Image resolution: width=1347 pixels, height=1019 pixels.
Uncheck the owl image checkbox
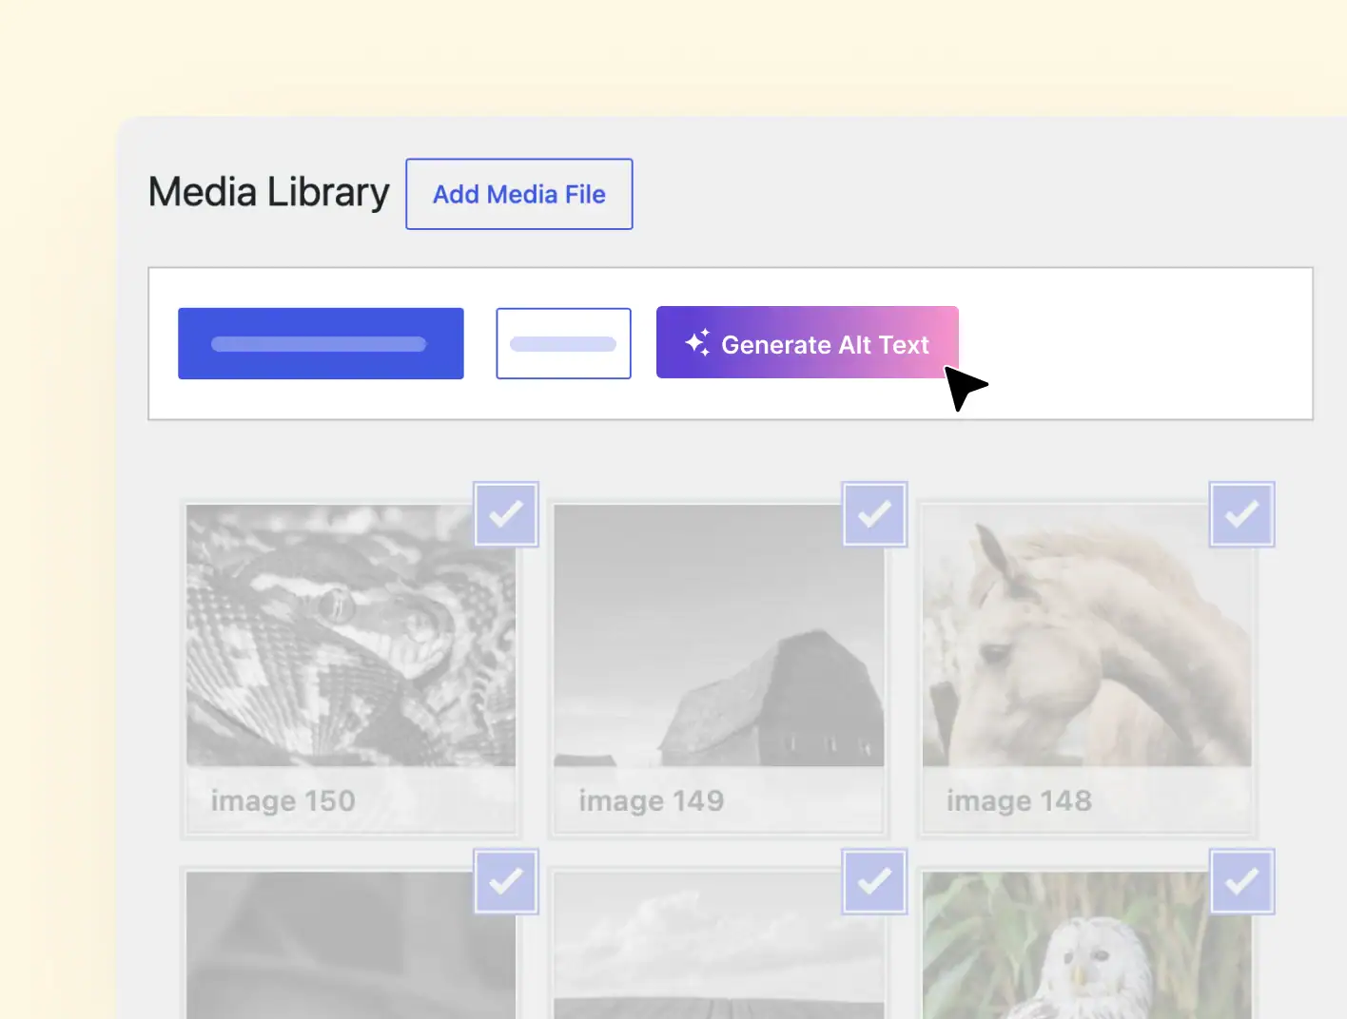point(1241,882)
